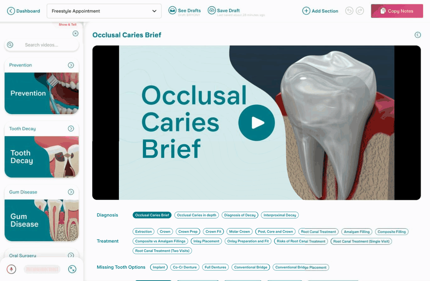
Task: Redo the last change
Action: 360,11
